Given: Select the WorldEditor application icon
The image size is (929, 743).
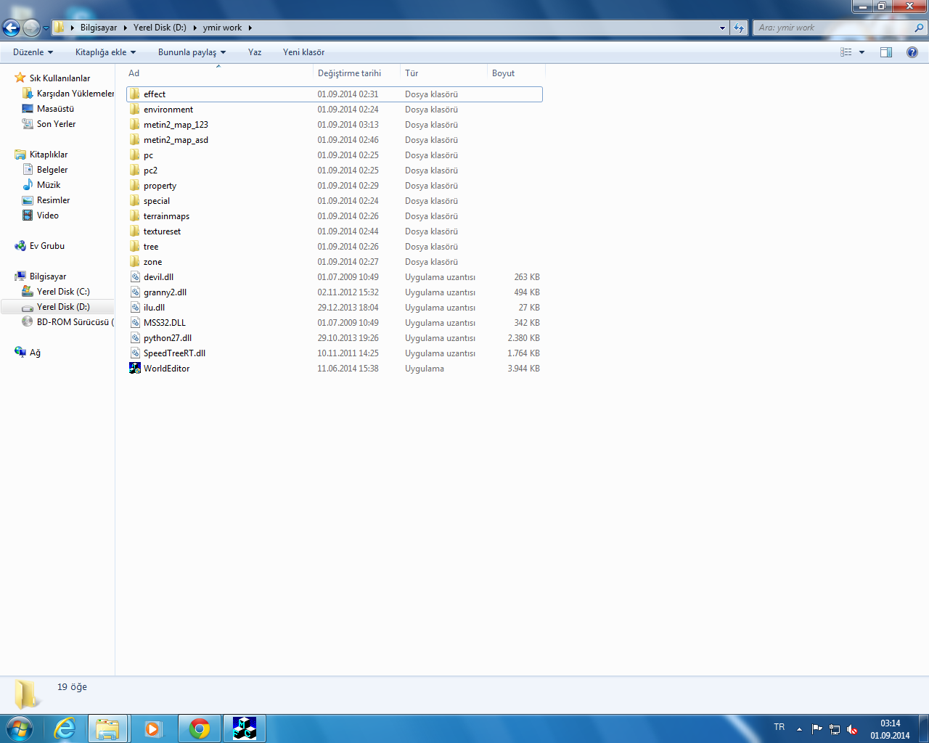Looking at the screenshot, I should (135, 369).
